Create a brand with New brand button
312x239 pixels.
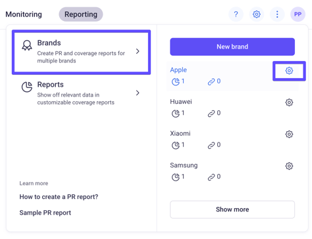[232, 47]
